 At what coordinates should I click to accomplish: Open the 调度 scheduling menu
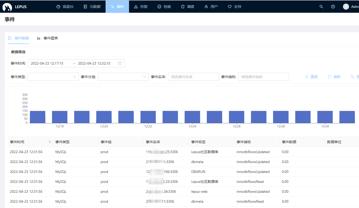click(188, 7)
